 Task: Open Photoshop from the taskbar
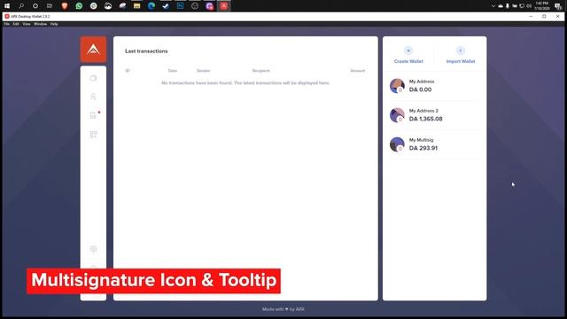click(x=180, y=6)
